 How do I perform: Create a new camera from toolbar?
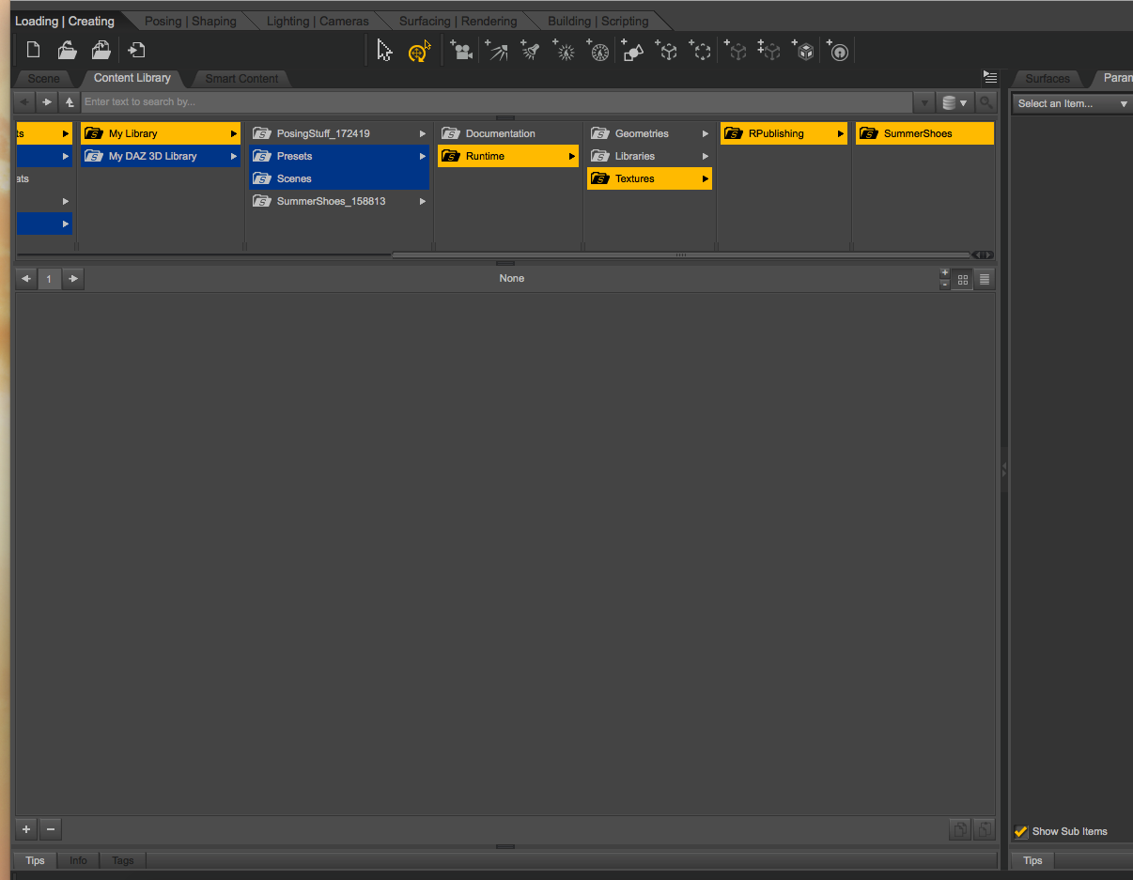pyautogui.click(x=460, y=51)
